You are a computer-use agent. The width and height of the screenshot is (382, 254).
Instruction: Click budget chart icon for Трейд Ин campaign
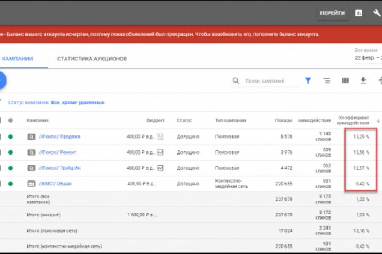(x=160, y=168)
